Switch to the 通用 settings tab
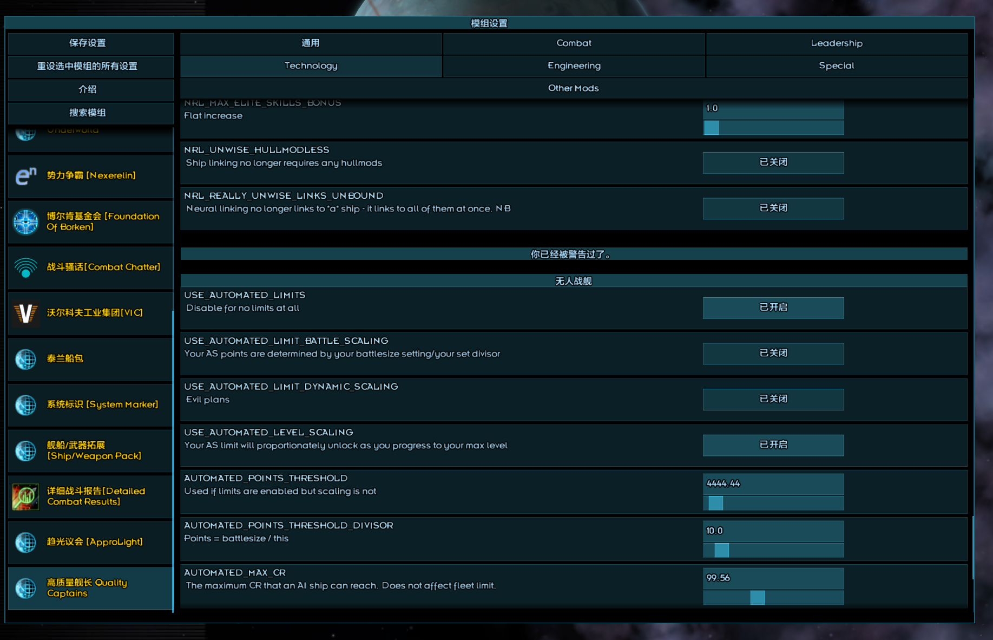This screenshot has width=993, height=640. pos(311,43)
